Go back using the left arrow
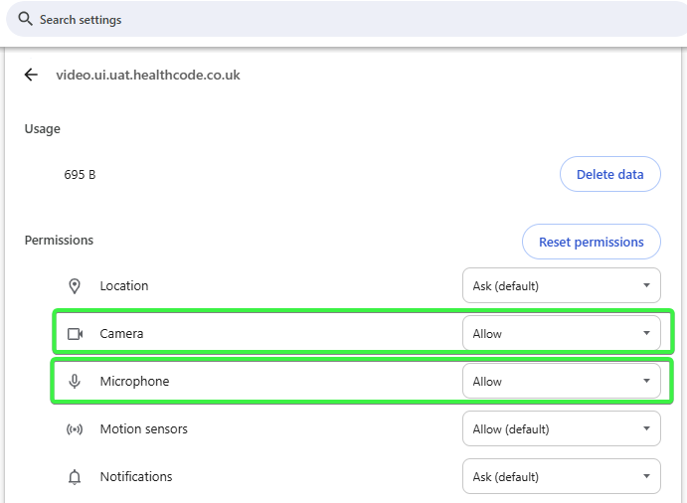 point(31,75)
